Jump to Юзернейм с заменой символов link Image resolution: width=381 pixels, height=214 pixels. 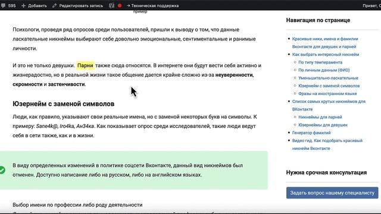(x=329, y=86)
